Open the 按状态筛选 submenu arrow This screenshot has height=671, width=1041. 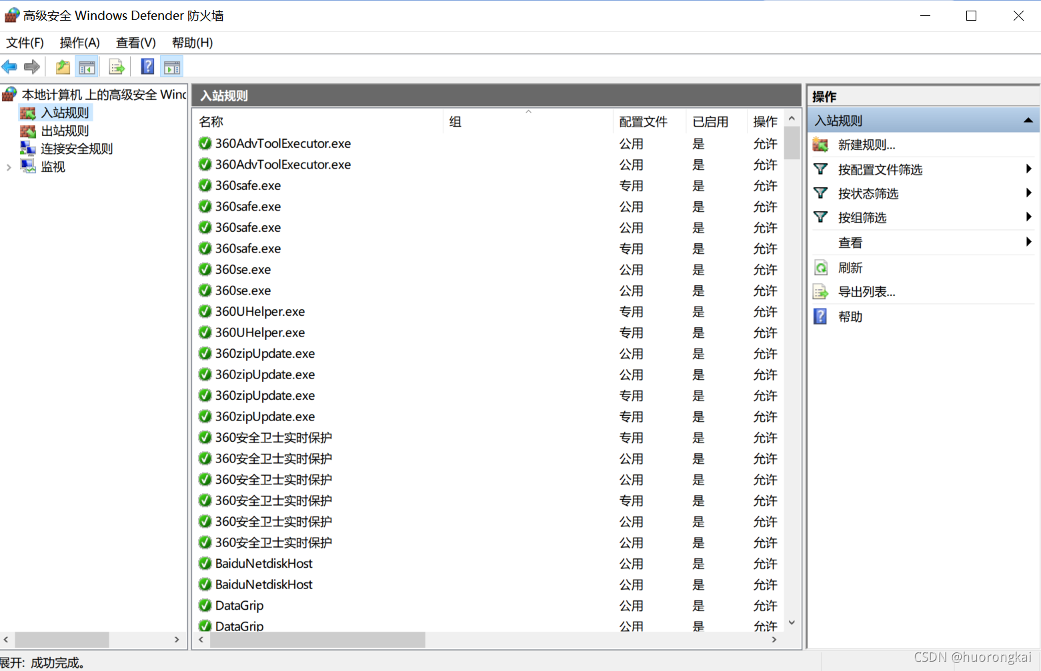coord(1029,193)
